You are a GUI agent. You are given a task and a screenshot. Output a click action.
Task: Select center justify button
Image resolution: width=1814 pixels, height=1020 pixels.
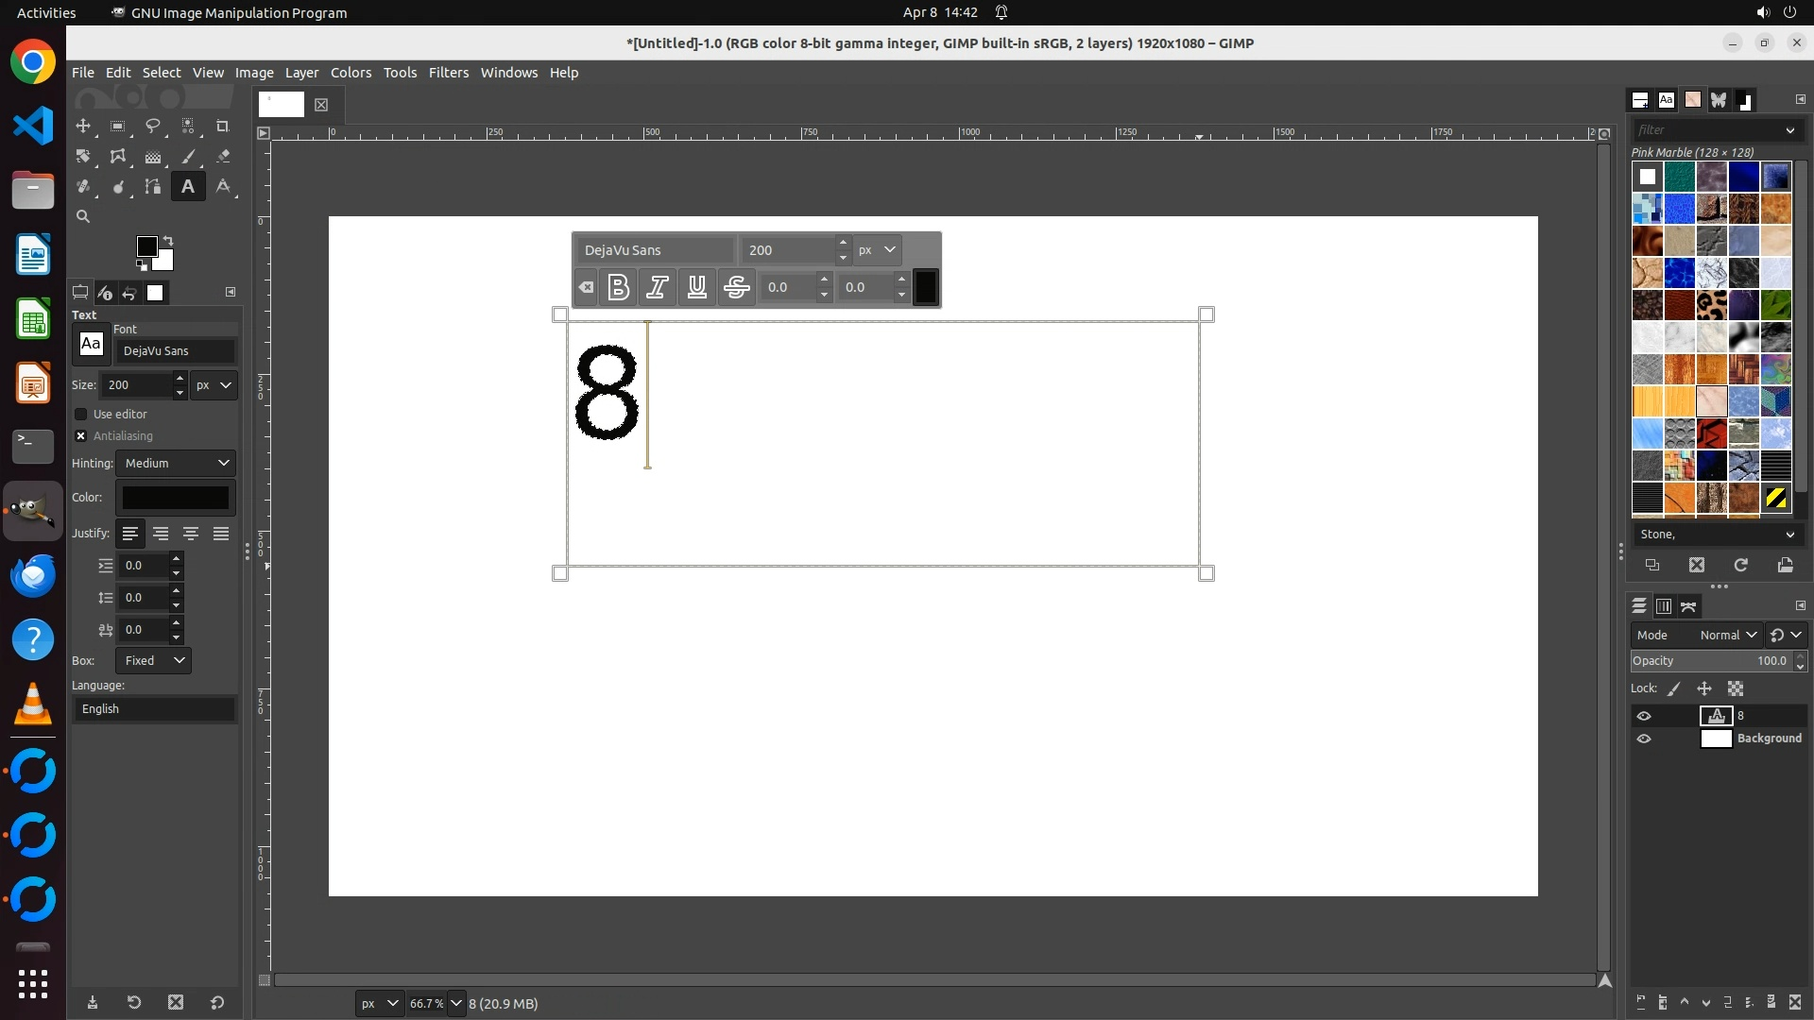coord(191,535)
